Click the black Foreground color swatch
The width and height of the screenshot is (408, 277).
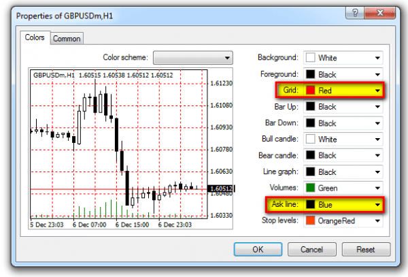click(x=311, y=74)
